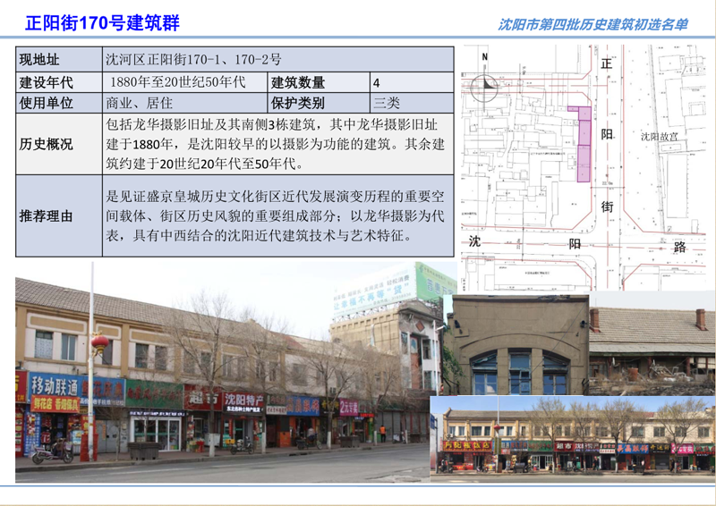Click the 沈阳故宫 label on the map

(x=659, y=137)
